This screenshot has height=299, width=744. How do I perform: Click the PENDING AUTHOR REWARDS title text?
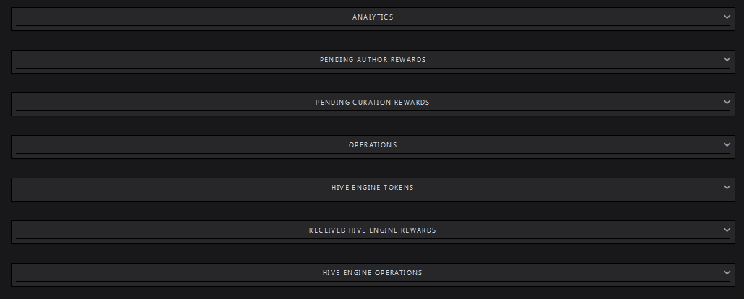373,60
